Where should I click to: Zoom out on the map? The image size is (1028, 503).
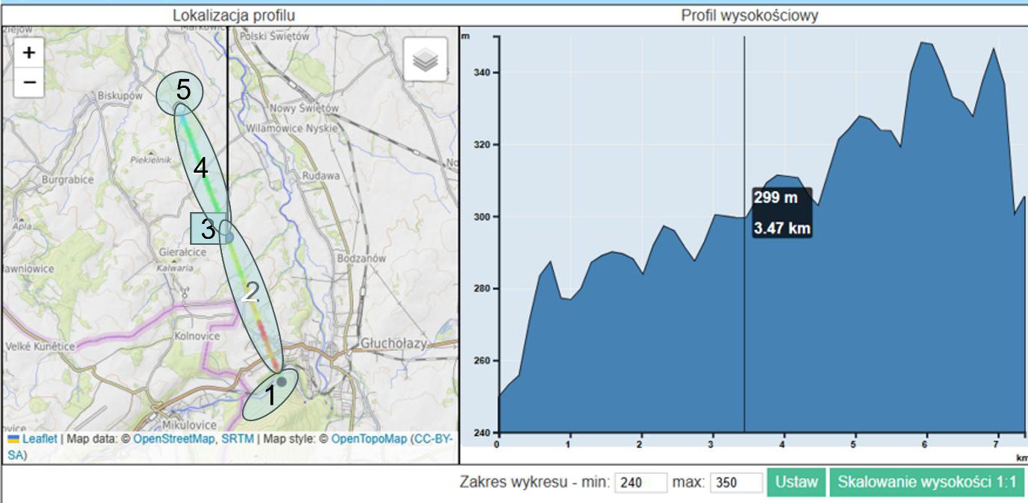click(29, 83)
